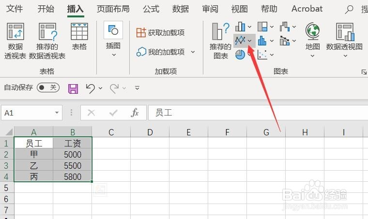
Task: Select the statistic histogram chart icon
Action: click(x=262, y=41)
